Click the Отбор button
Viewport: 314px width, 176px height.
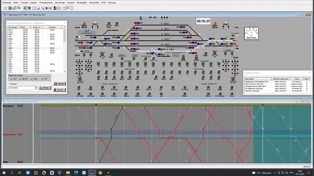[45, 88]
